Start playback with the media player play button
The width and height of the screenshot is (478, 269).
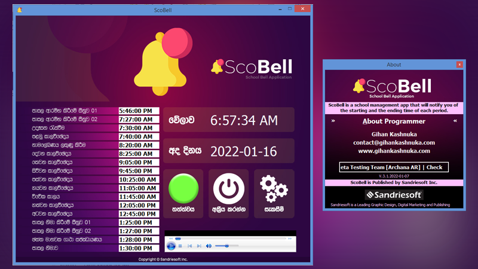[171, 246]
